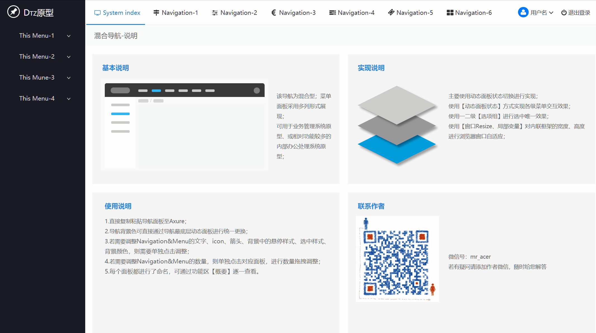Click the euro icon beside Navigation-3

(x=274, y=13)
